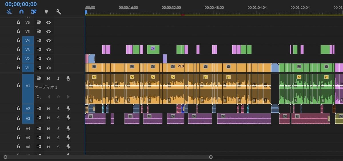Go to next keyframe on A1

(68, 97)
